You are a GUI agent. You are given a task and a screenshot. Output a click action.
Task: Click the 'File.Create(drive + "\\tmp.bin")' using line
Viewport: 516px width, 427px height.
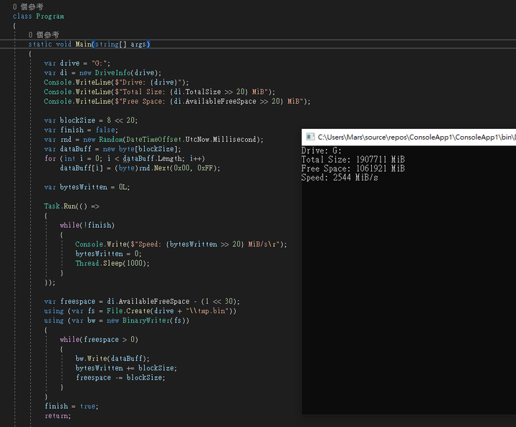[x=140, y=311]
